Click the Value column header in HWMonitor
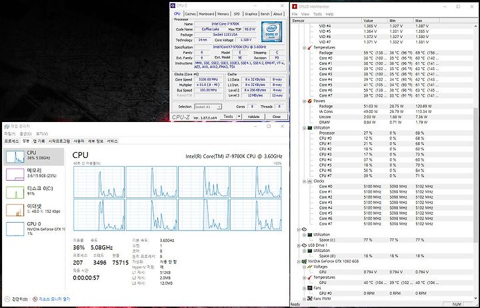The width and height of the screenshot is (480, 308). (x=375, y=21)
